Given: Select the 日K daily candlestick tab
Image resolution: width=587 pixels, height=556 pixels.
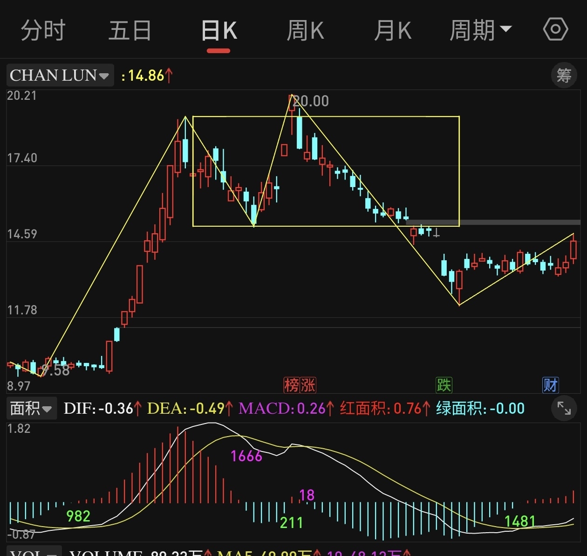Looking at the screenshot, I should (x=219, y=31).
